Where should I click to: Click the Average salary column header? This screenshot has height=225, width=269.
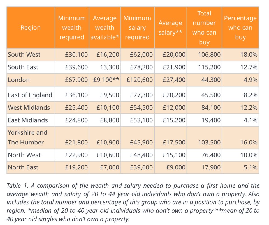coord(170,28)
